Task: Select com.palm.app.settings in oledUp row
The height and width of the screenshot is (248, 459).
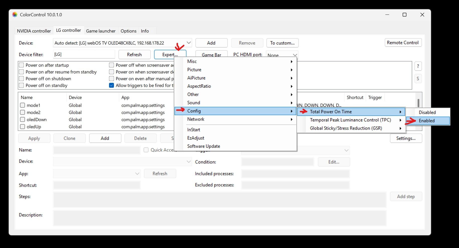Action: pyautogui.click(x=143, y=127)
